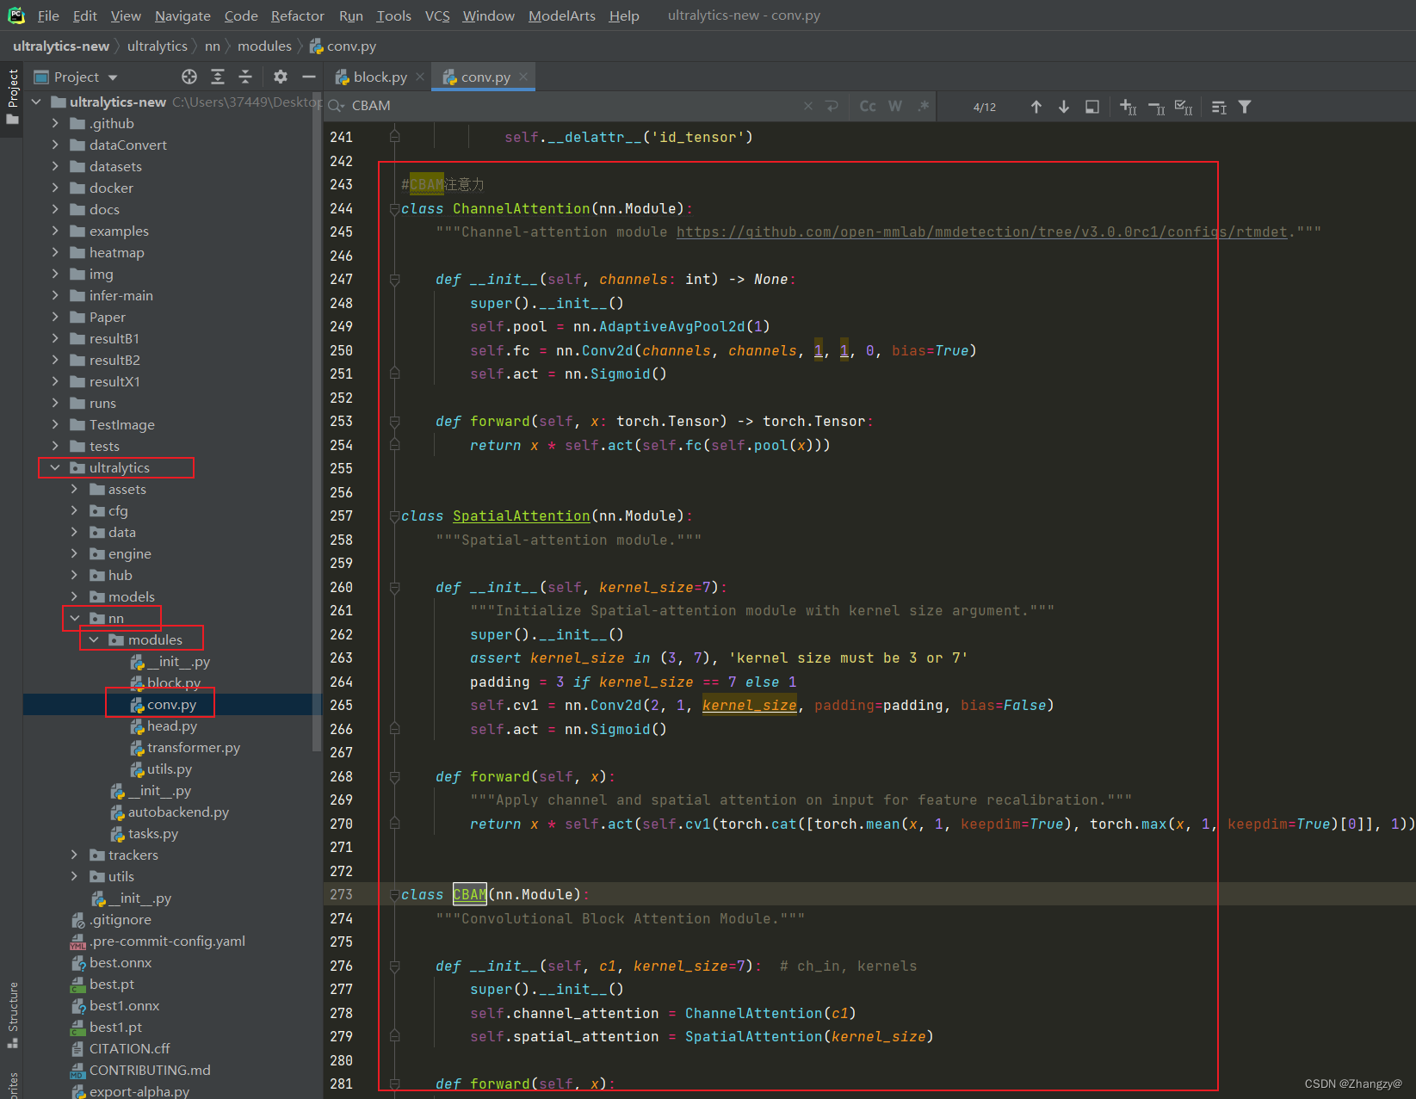Open the Help menu
1416x1099 pixels.
pos(624,15)
